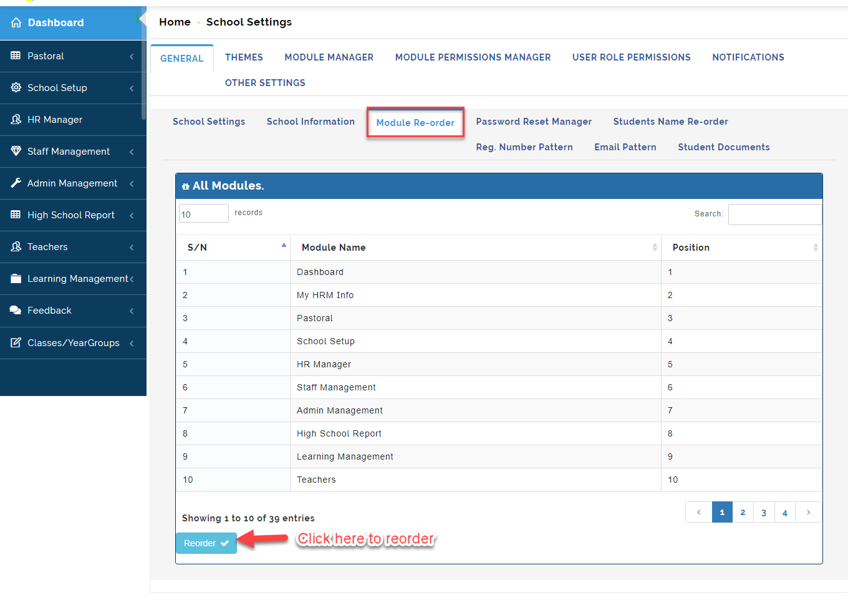Open the OTHER SETTINGS tab

tap(265, 83)
